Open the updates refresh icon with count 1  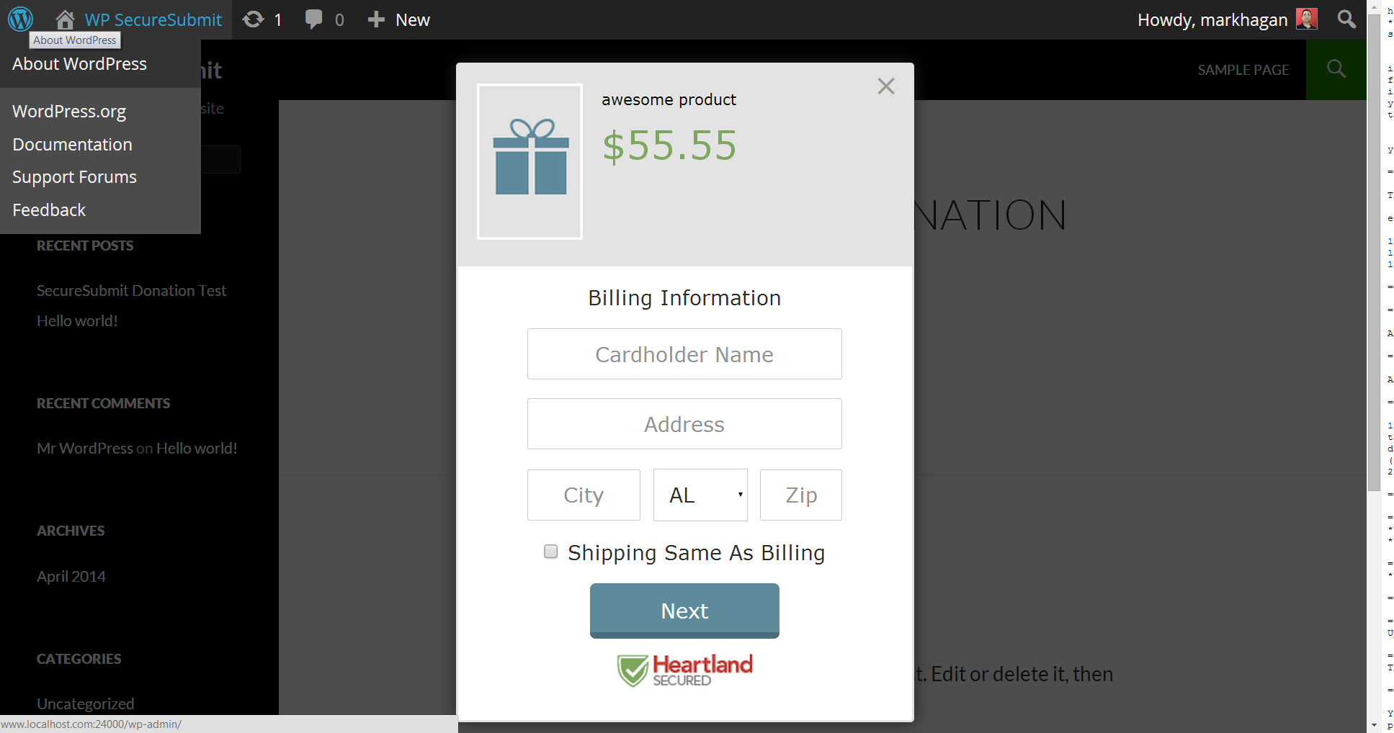click(254, 19)
